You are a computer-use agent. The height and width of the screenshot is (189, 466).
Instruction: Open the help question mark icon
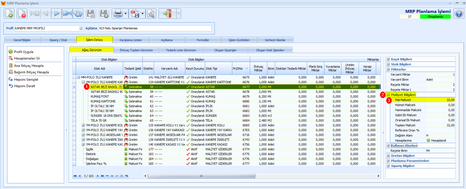click(x=459, y=14)
